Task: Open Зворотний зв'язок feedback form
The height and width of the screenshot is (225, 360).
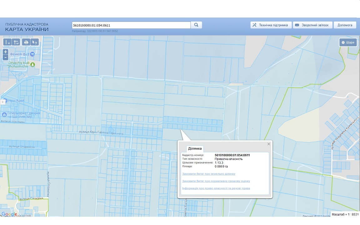Action: click(x=313, y=25)
